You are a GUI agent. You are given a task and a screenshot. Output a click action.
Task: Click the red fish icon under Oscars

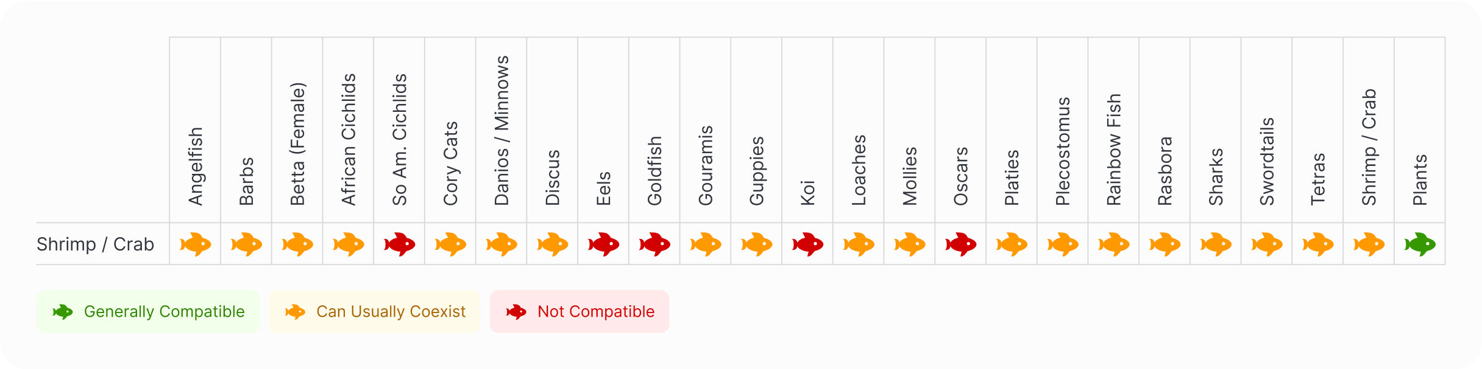pyautogui.click(x=960, y=244)
